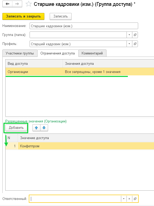Select the Организации access kind row
154x206 pixels.
[x=80, y=72]
